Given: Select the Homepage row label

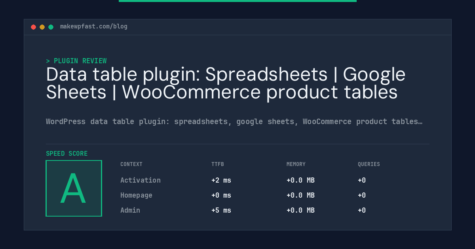Looking at the screenshot, I should [x=136, y=195].
